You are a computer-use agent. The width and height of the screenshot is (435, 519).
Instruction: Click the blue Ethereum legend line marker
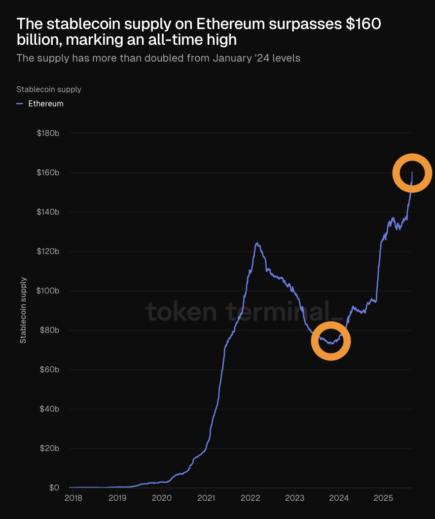click(x=20, y=104)
